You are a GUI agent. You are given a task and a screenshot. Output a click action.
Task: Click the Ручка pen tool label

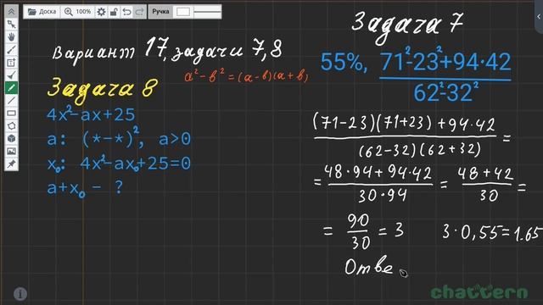pos(160,12)
